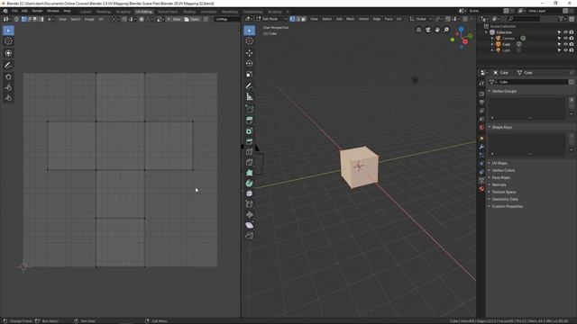Image resolution: width=577 pixels, height=324 pixels.
Task: Toggle visibility of Cube in outliner
Action: pos(565,44)
